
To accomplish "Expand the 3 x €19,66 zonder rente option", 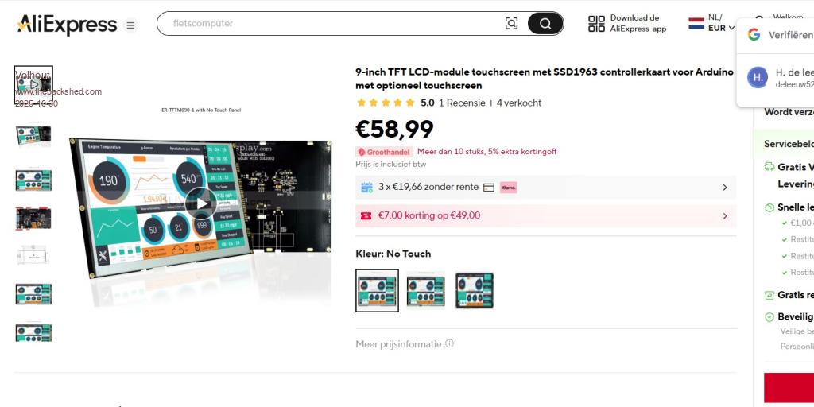I will [724, 188].
